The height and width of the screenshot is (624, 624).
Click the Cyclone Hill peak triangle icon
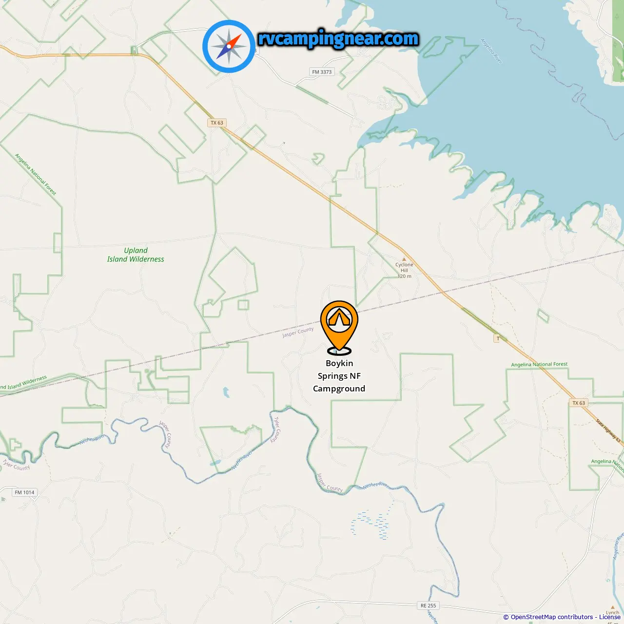[404, 259]
